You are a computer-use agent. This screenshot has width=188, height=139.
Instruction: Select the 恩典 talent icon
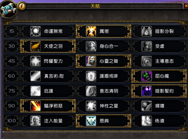(91, 121)
